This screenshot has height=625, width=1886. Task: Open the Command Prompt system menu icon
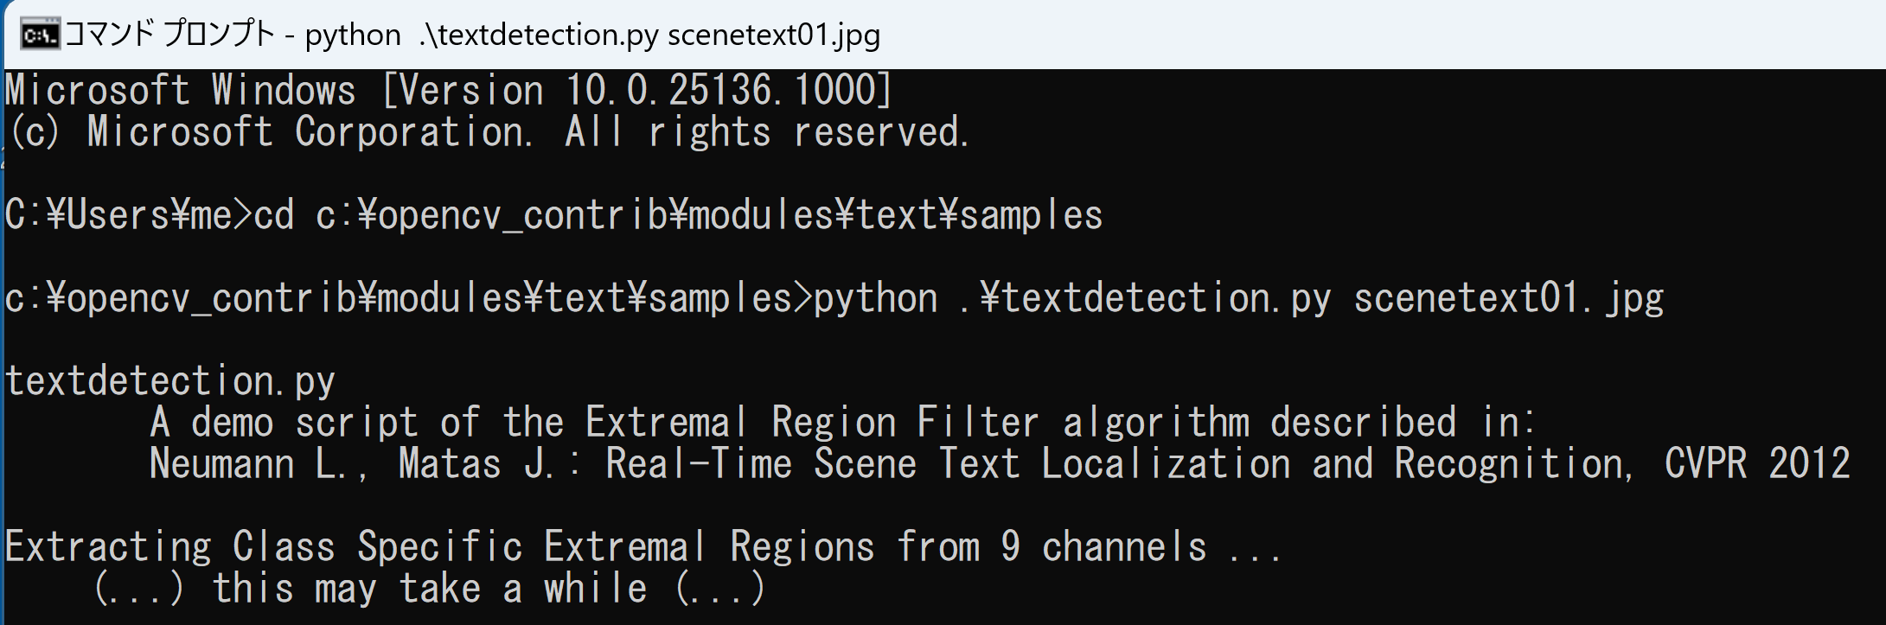coord(40,35)
